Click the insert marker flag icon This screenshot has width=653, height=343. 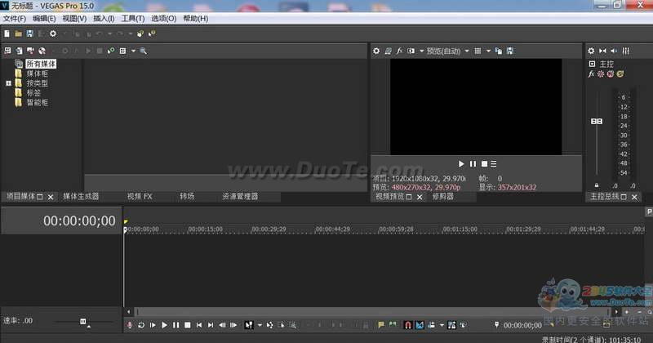pyautogui.click(x=381, y=325)
